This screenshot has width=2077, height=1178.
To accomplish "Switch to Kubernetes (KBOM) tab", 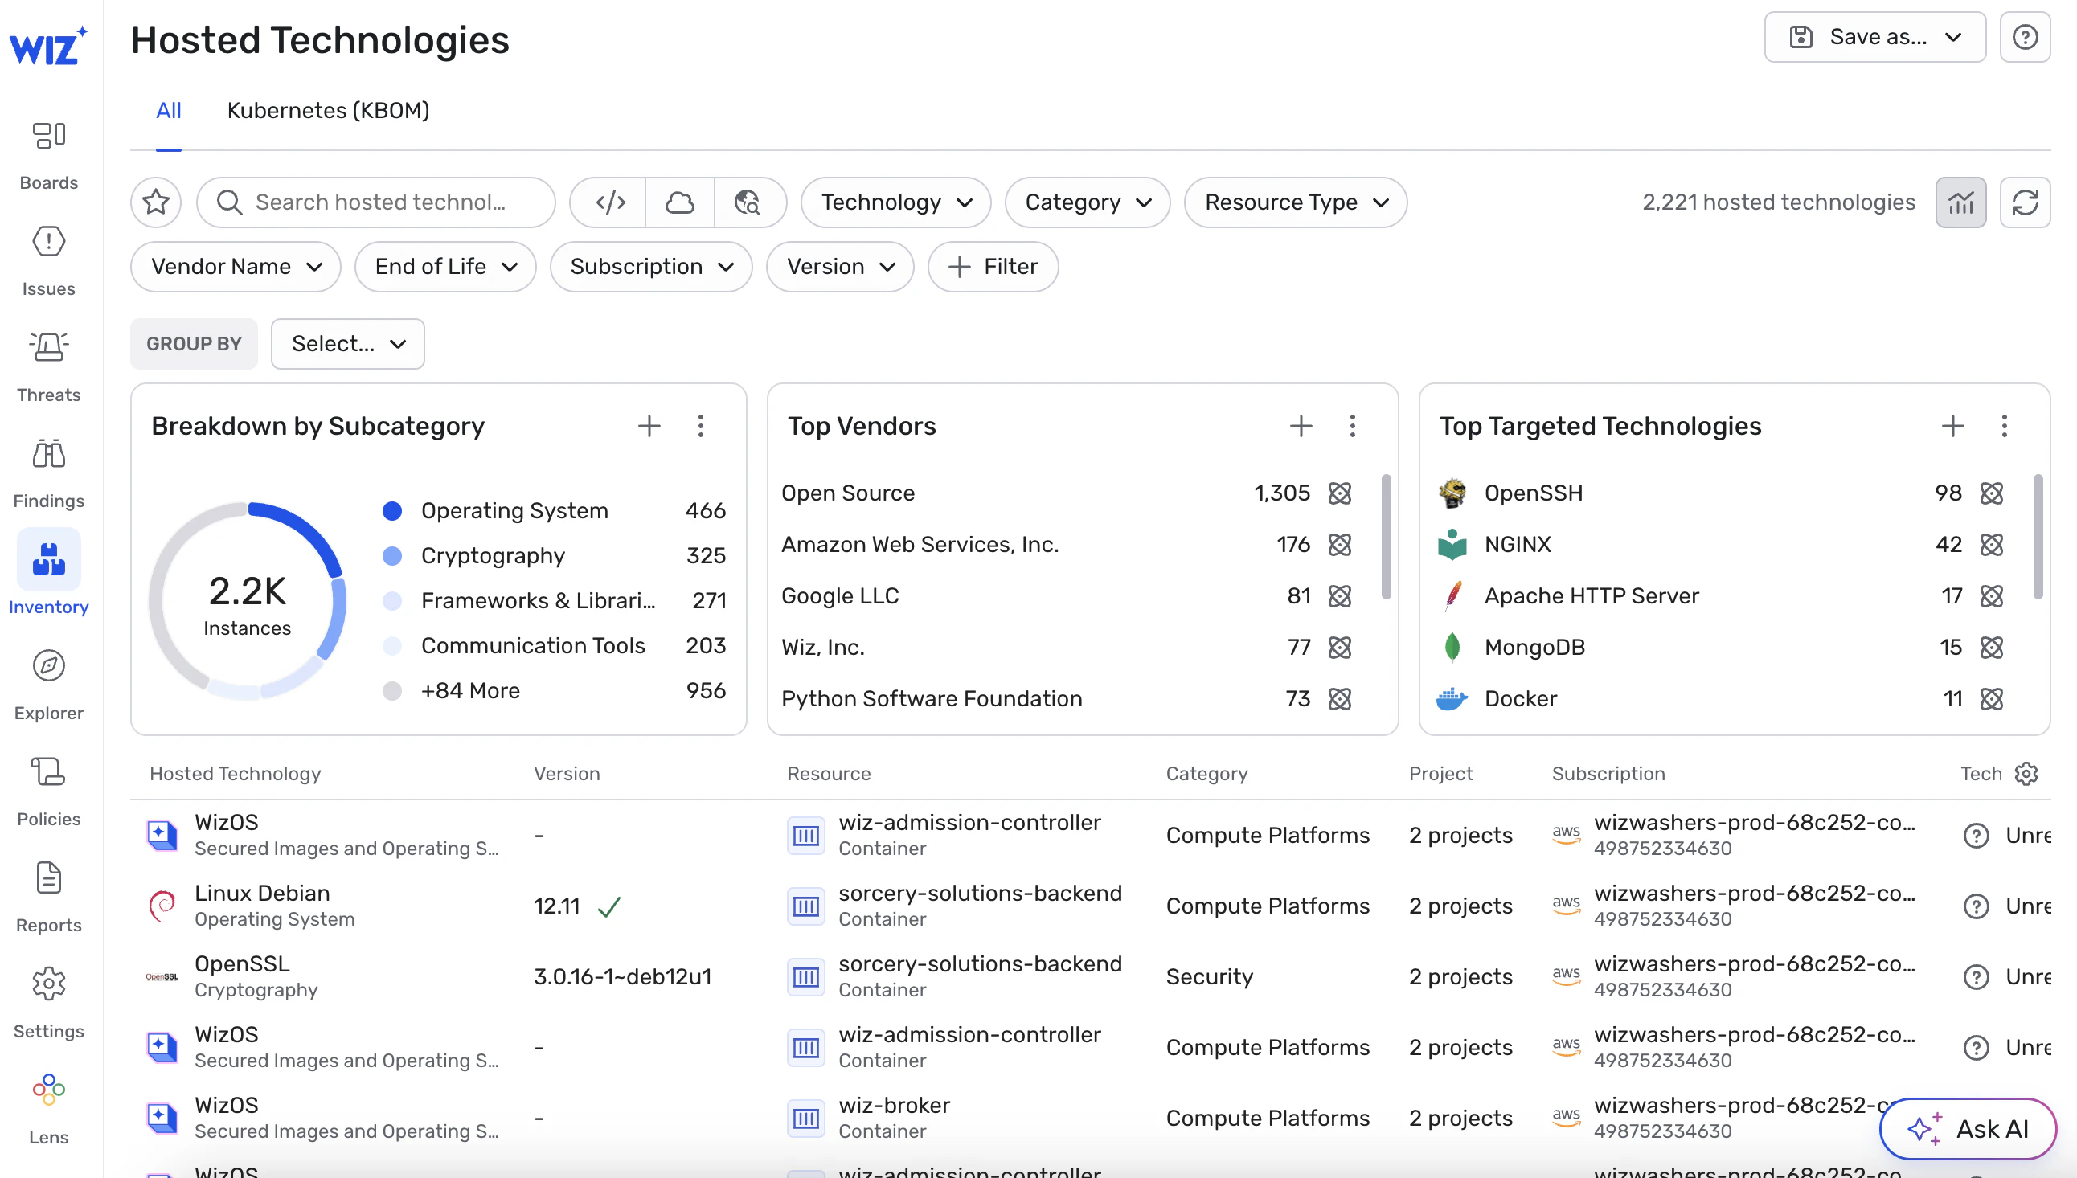I will click(328, 111).
